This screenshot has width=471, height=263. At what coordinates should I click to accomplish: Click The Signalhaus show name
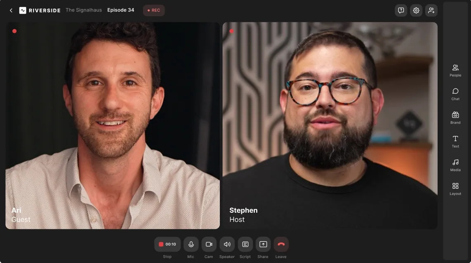[x=84, y=10]
